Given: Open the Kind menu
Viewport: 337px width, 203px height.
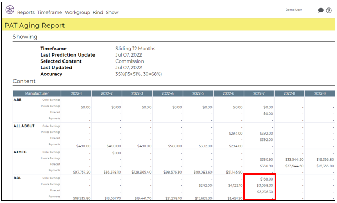Looking at the screenshot, I should [x=98, y=12].
